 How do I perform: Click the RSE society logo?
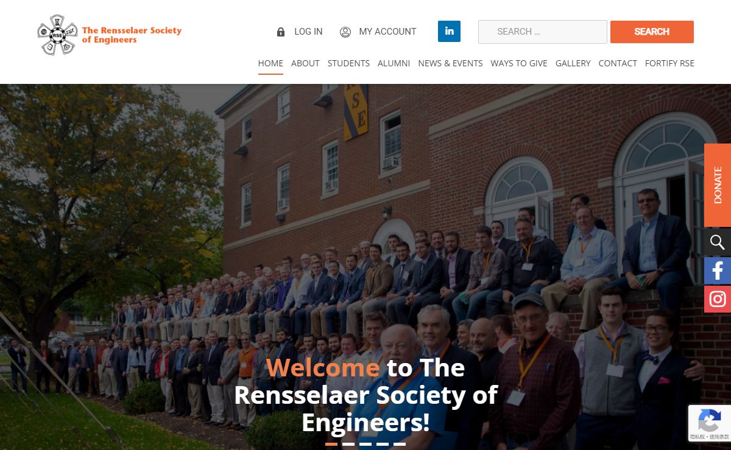109,35
